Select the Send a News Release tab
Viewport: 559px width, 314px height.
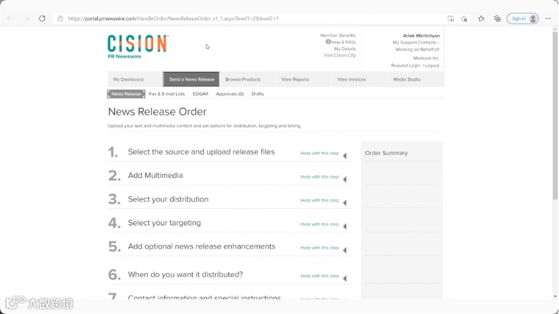[191, 79]
